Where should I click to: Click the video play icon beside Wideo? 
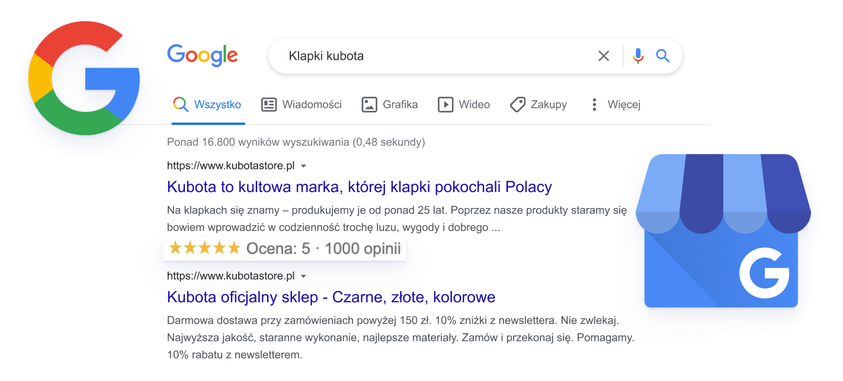(x=446, y=104)
